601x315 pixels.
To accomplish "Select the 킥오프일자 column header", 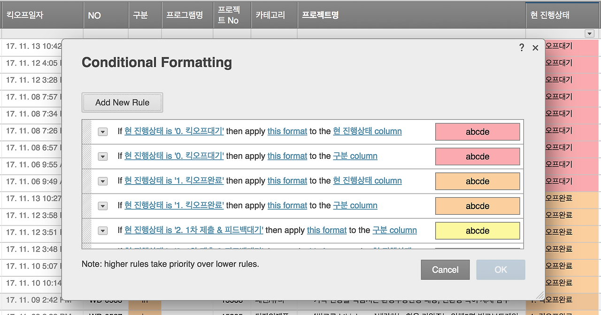I will coord(42,15).
